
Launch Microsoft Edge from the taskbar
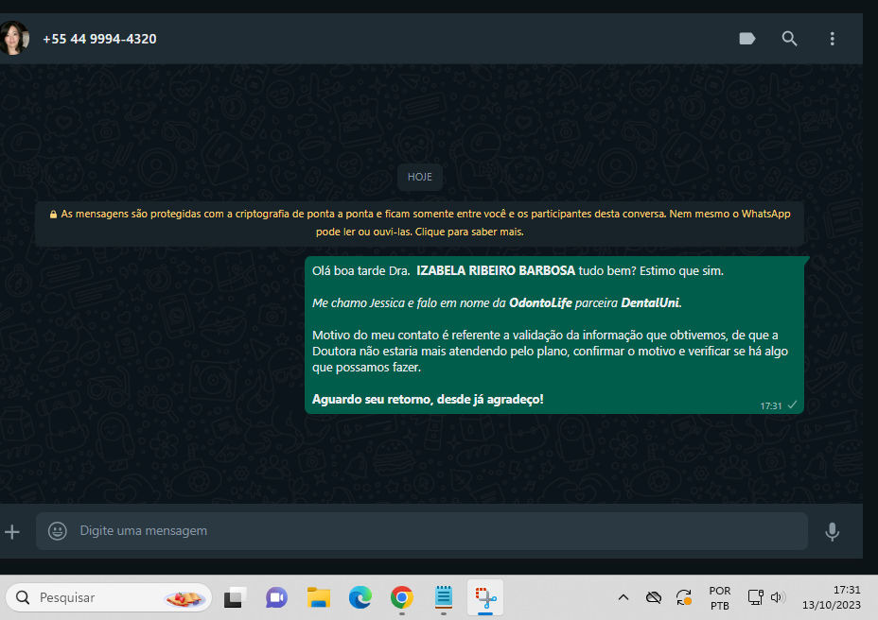pyautogui.click(x=360, y=597)
